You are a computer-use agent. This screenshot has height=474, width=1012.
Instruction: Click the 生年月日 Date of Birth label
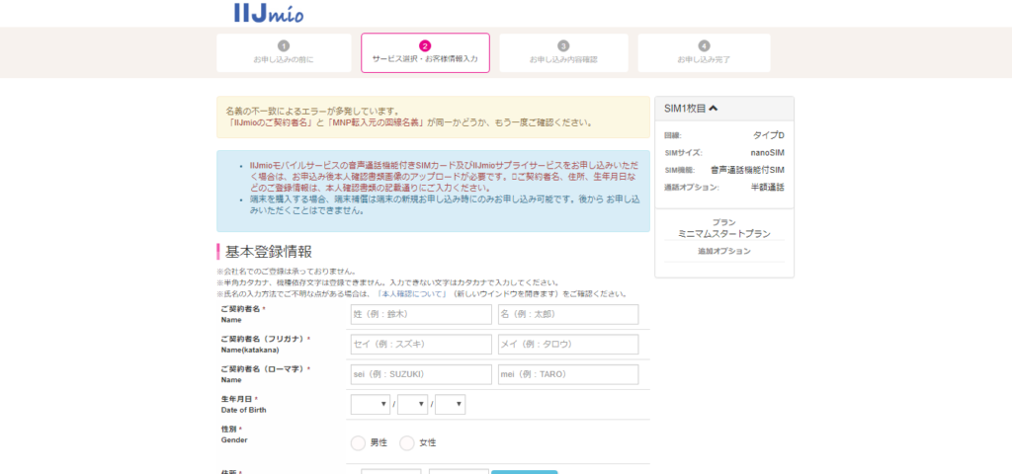(x=243, y=404)
